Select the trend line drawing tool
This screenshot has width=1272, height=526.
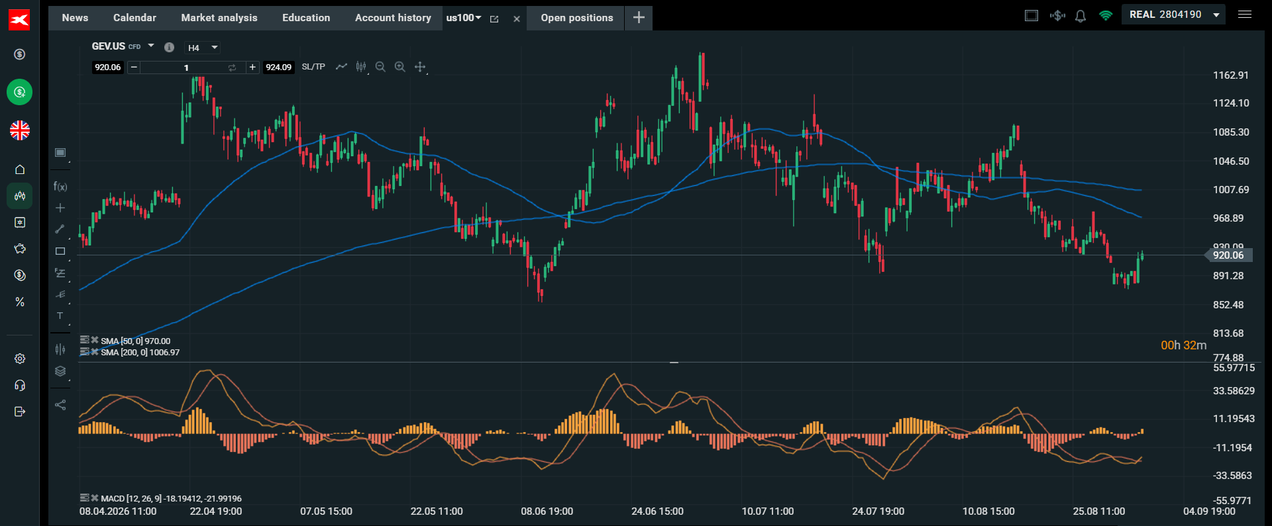point(60,229)
